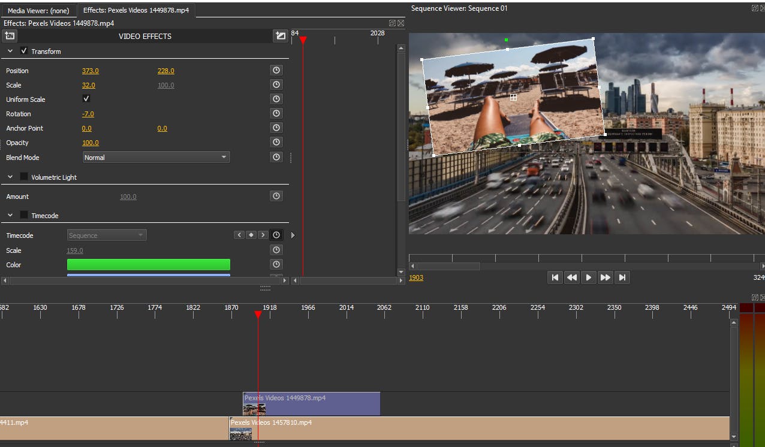Collapse the Transform effect section

point(10,52)
